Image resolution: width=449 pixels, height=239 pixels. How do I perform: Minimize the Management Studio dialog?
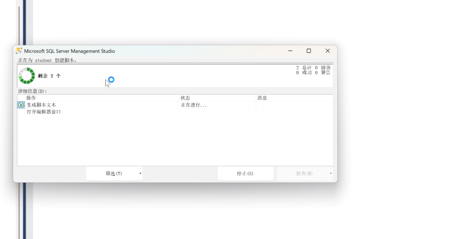point(290,51)
